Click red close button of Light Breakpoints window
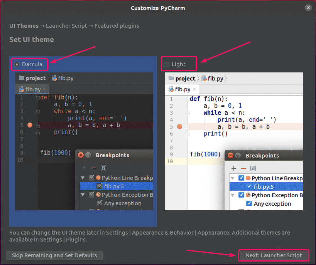 pos(231,155)
